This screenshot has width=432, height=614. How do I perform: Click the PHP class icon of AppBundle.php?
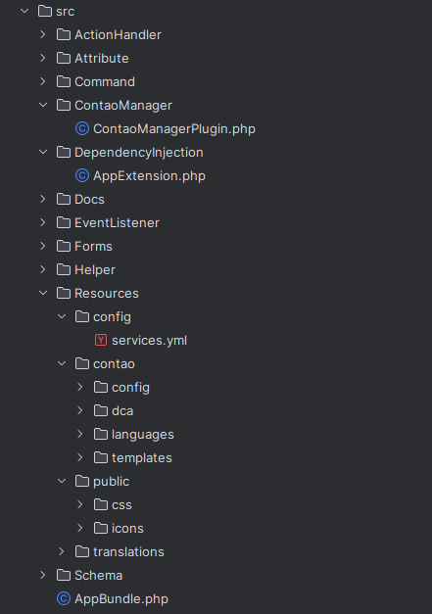click(64, 598)
